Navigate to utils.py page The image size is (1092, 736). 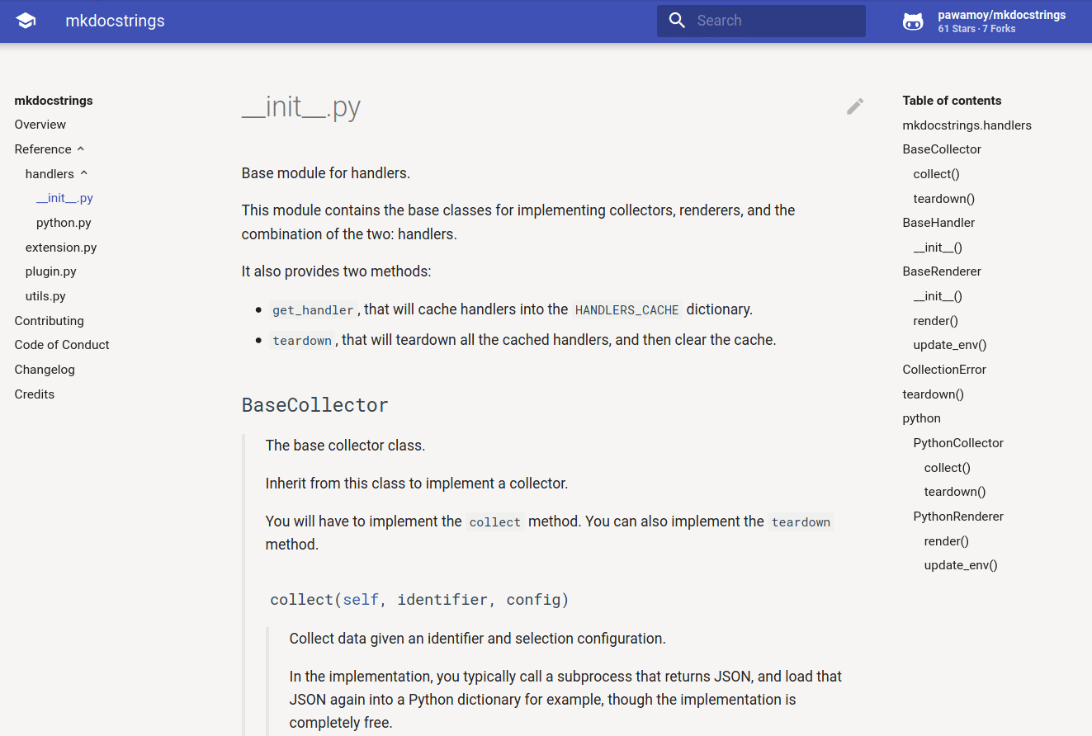pos(45,296)
